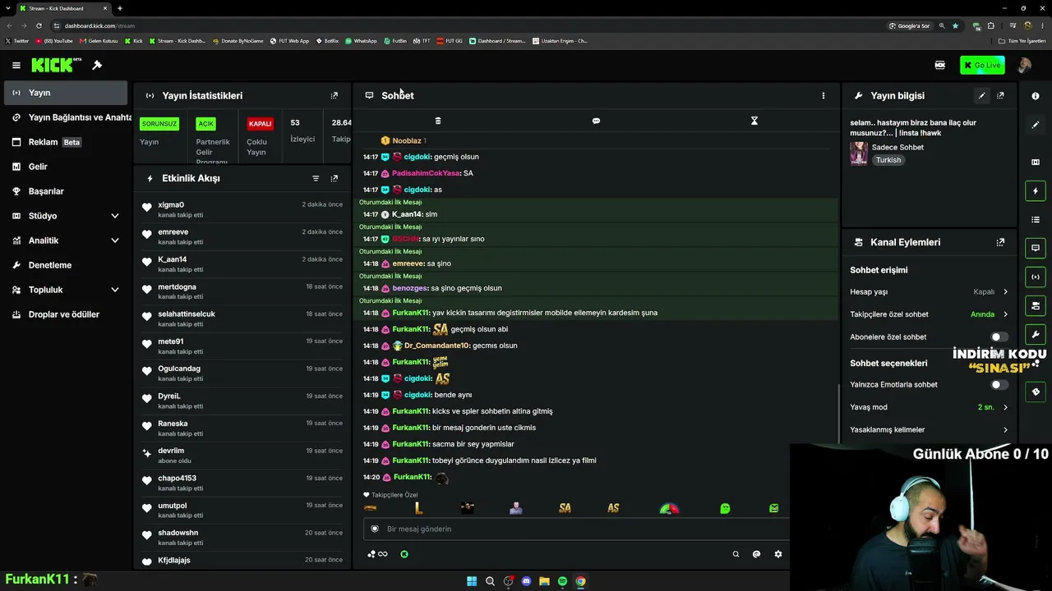Open the Twitter bookmark
Screen dimensions: 1052x591
17,40
